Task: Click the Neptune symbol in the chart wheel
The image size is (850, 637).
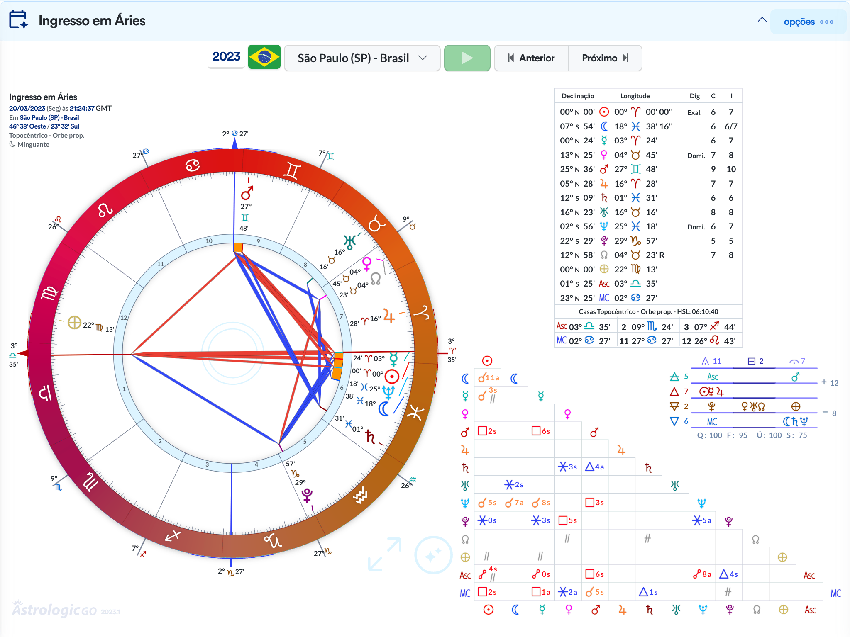Action: click(388, 391)
